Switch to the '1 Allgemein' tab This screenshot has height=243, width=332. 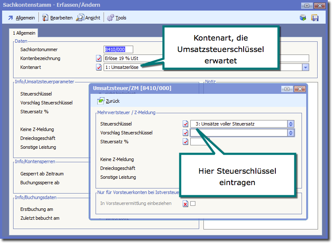[24, 33]
